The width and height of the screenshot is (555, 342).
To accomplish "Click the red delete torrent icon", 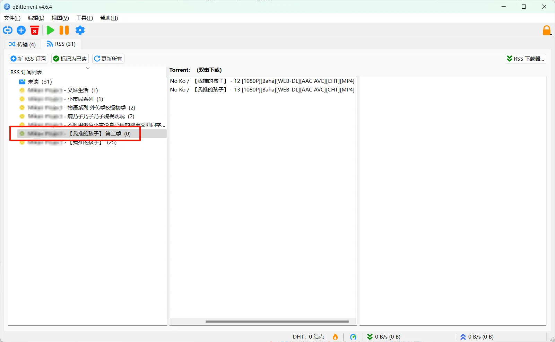I will click(35, 30).
